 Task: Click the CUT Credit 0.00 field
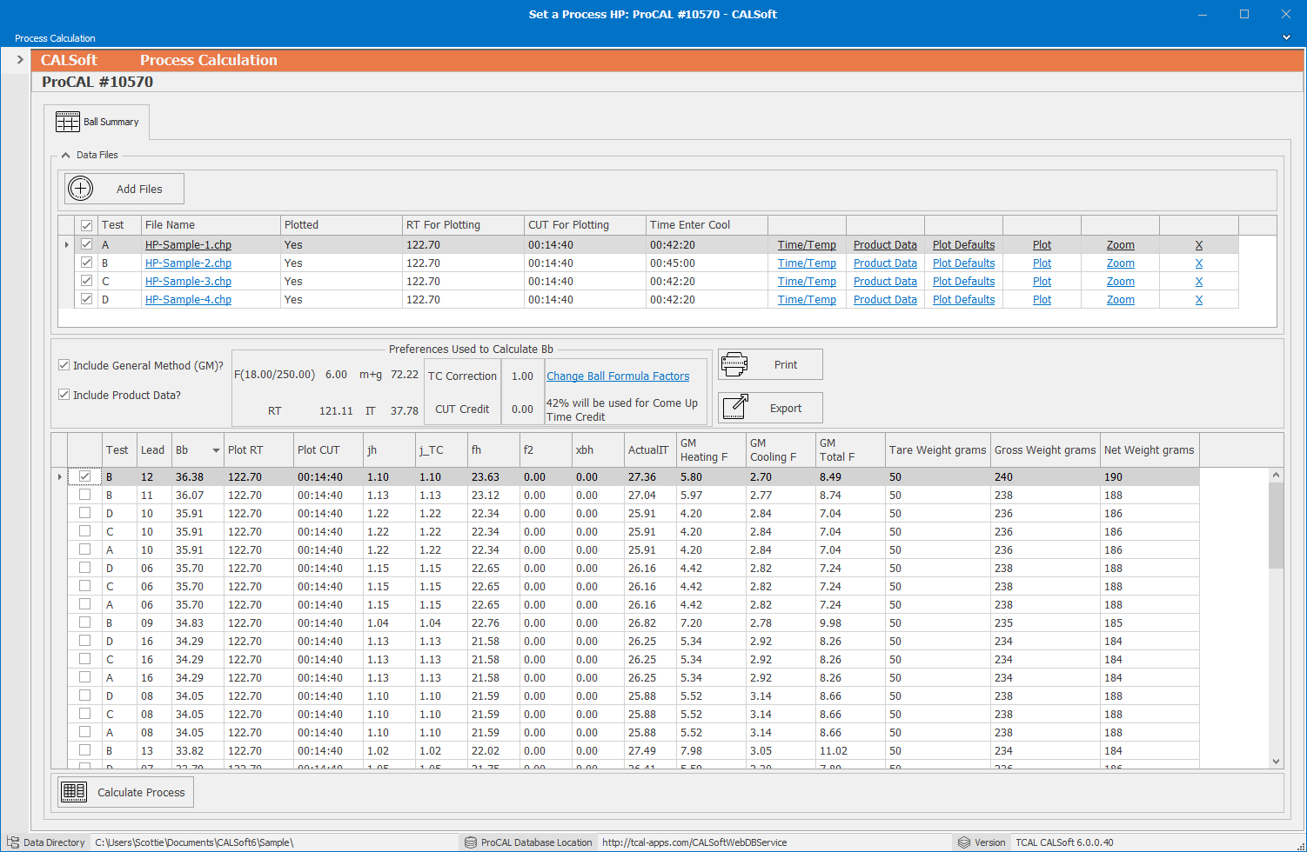click(x=522, y=409)
